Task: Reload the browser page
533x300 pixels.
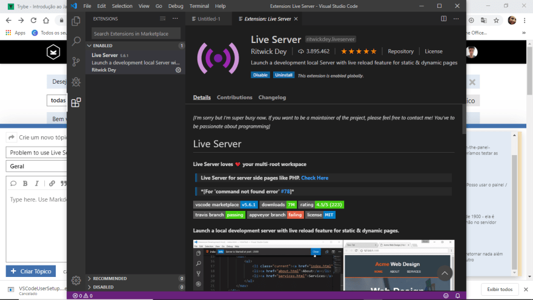Action: pyautogui.click(x=33, y=21)
